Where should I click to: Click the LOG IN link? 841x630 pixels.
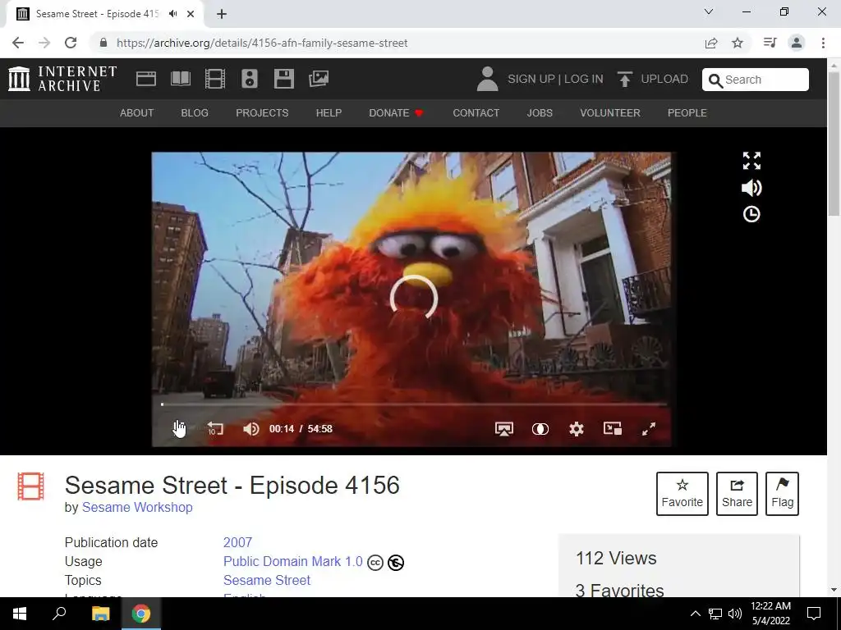584,80
